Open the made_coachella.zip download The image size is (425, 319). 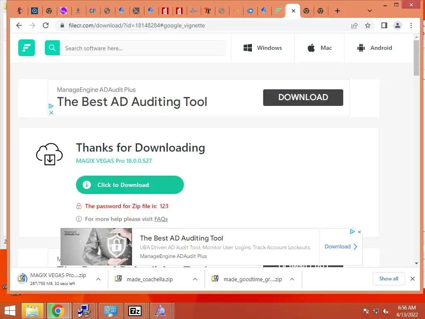[x=149, y=279]
